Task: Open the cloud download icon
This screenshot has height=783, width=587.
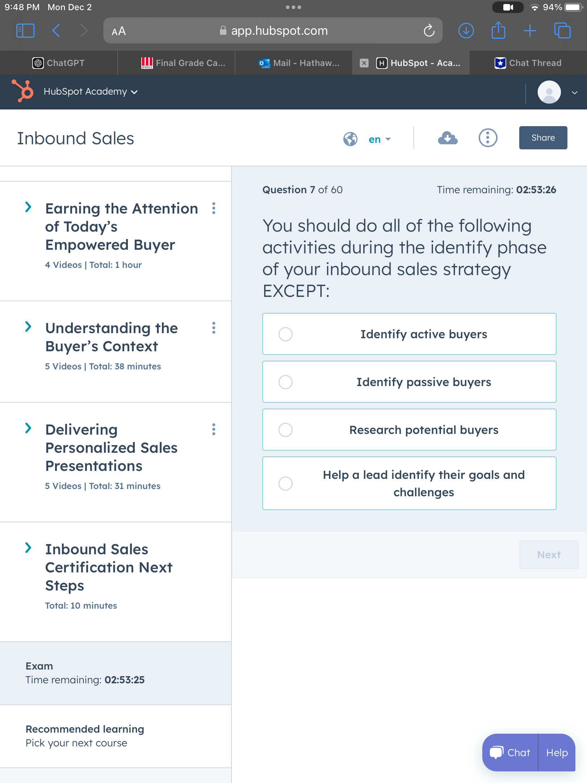Action: click(x=448, y=138)
